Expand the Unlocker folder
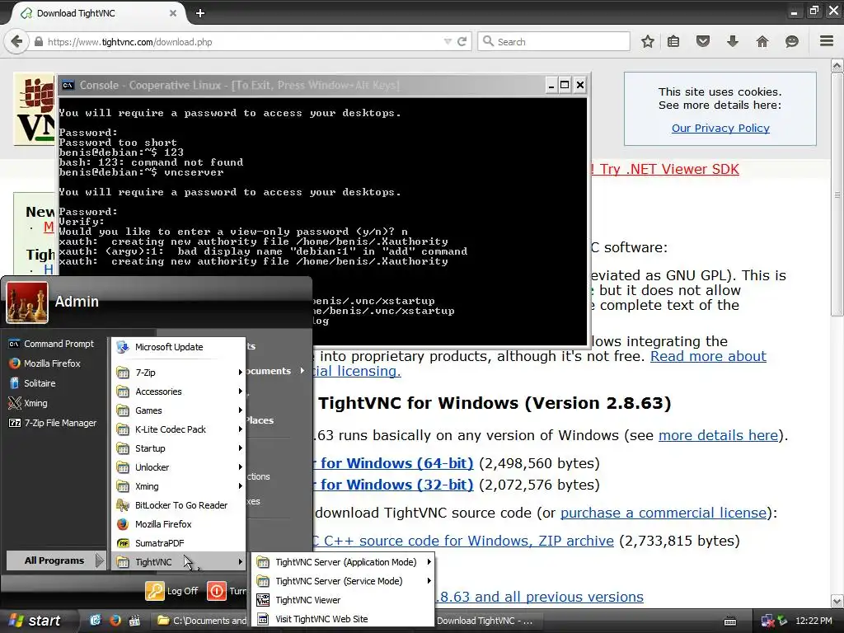 [179, 467]
